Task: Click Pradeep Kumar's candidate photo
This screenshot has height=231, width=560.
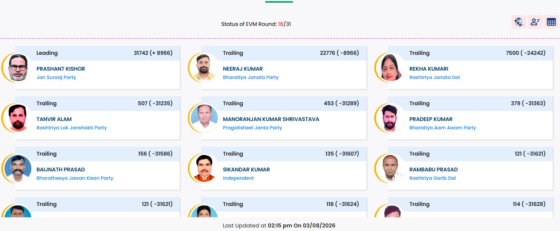Action: 390,118
